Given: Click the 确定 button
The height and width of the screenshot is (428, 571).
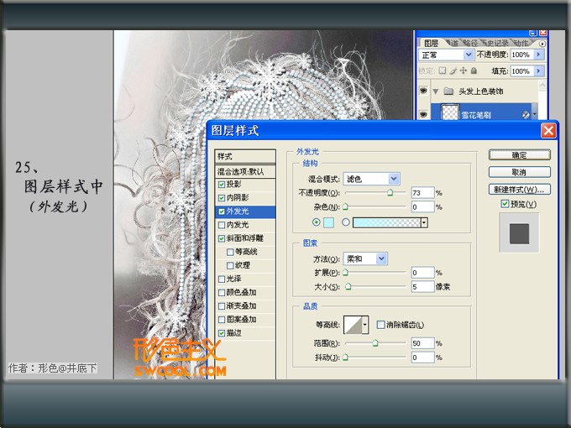Looking at the screenshot, I should (519, 155).
